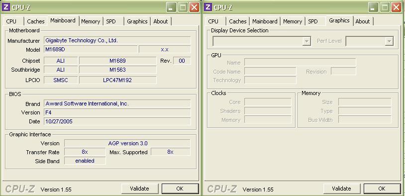The width and height of the screenshot is (405, 196).
Task: Click the Southbridge vendor field ALI
Action: point(61,70)
